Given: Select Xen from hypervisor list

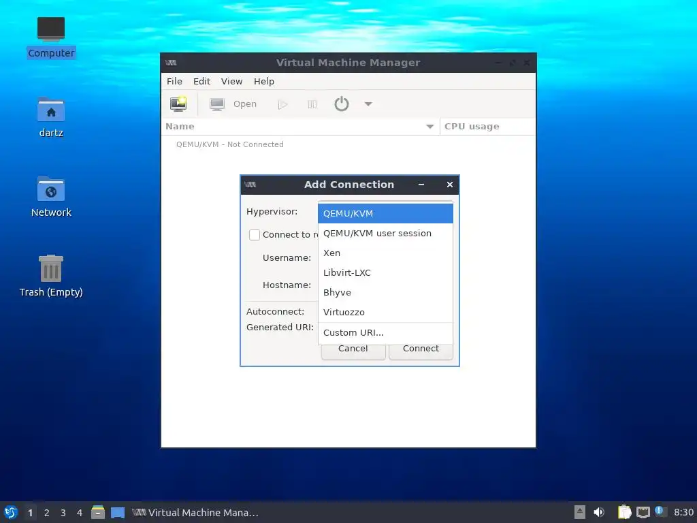Looking at the screenshot, I should (x=385, y=253).
